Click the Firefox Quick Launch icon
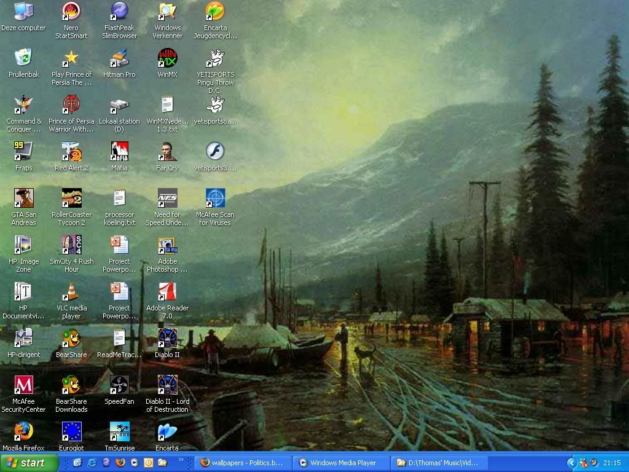 point(120,463)
